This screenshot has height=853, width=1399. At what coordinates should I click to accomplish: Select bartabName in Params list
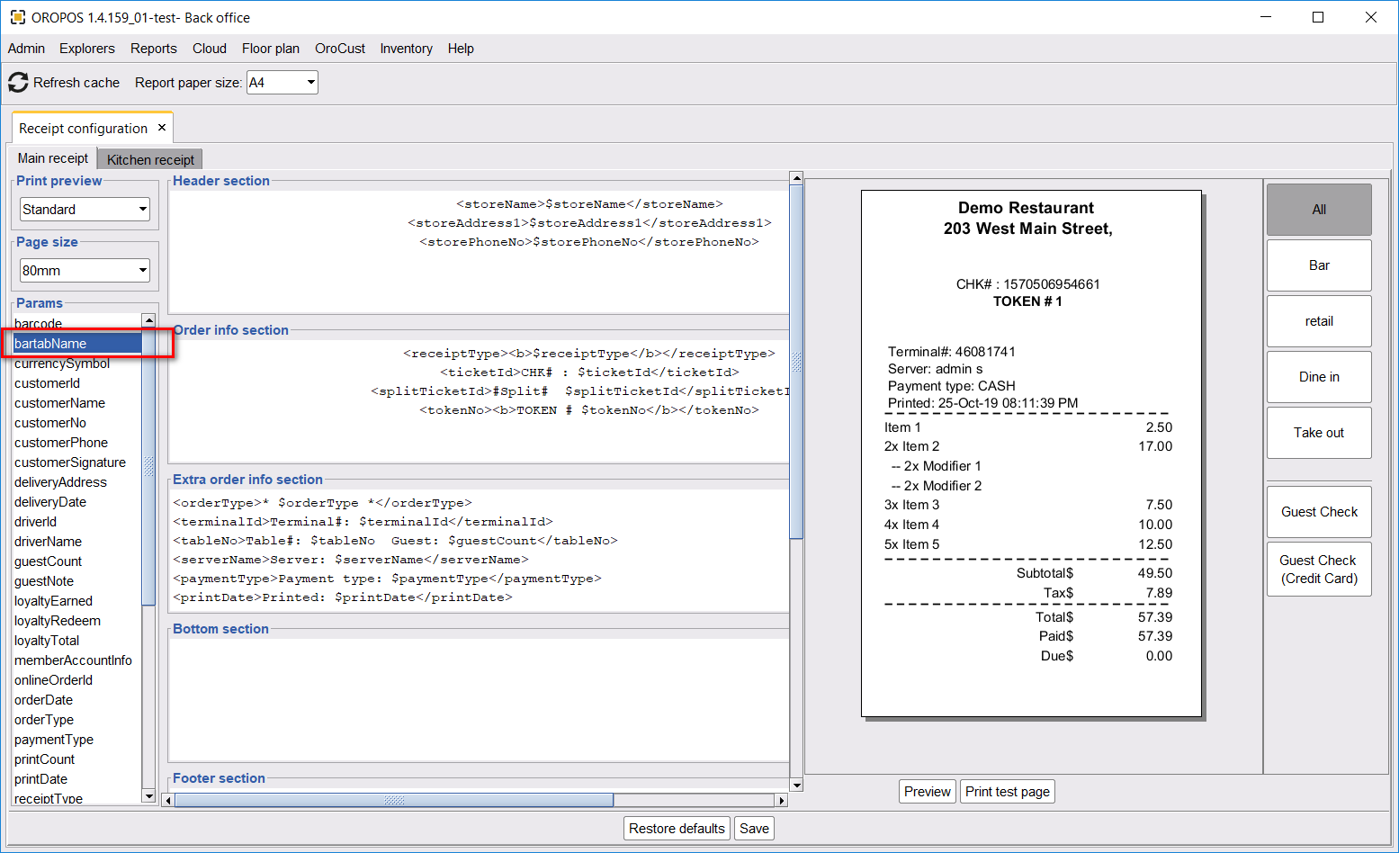click(x=76, y=344)
